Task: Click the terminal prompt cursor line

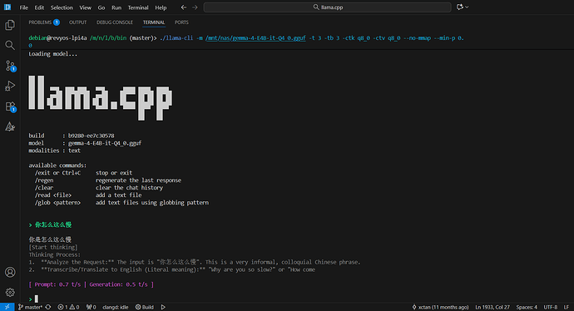Action: tap(33, 299)
